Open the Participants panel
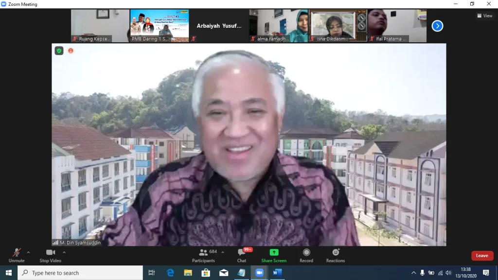Screen dimensions: 498x280 point(204,255)
